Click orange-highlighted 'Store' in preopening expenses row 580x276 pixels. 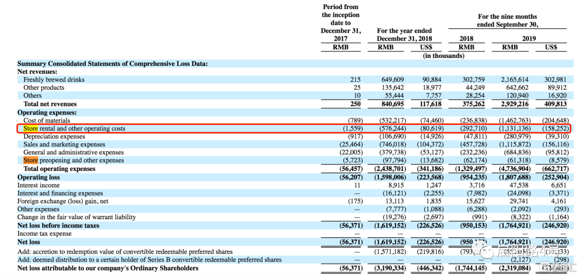coord(30,160)
